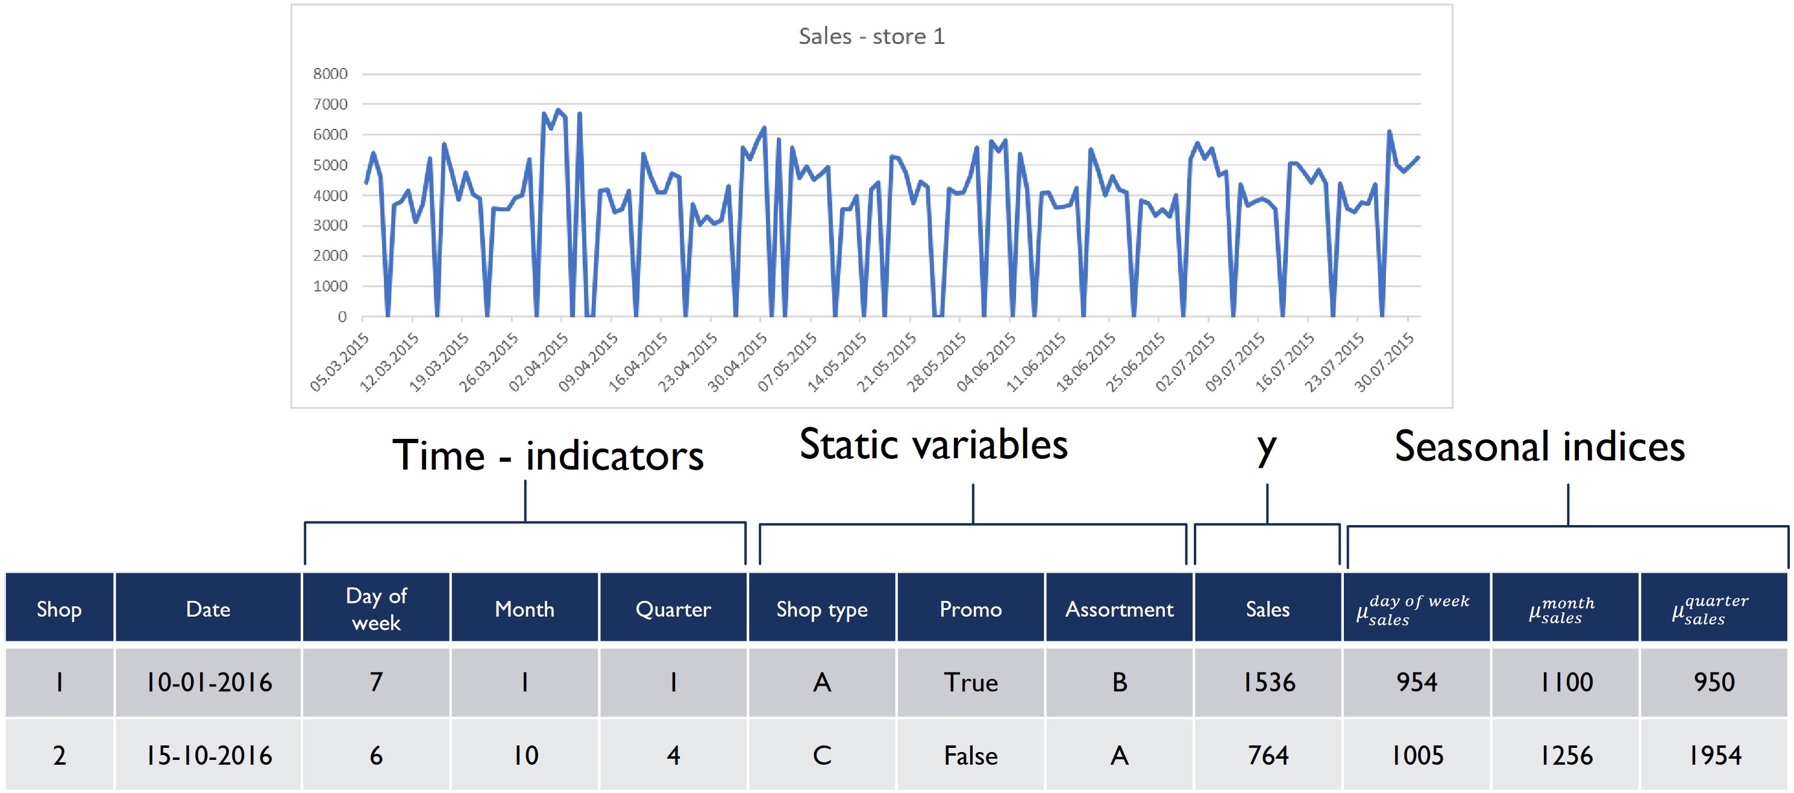This screenshot has height=793, width=1794.
Task: Click the 'Month' header cell
Action: pyautogui.click(x=524, y=609)
